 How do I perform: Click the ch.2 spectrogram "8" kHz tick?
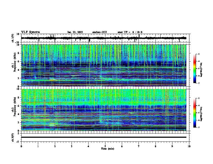pos(19,98)
